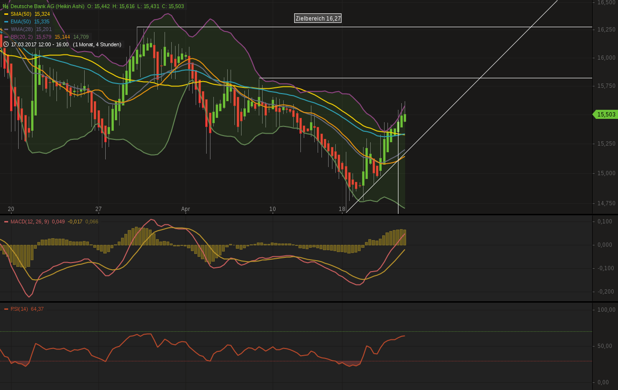
Task: Click the 16,000 price axis label
Action: [607, 58]
